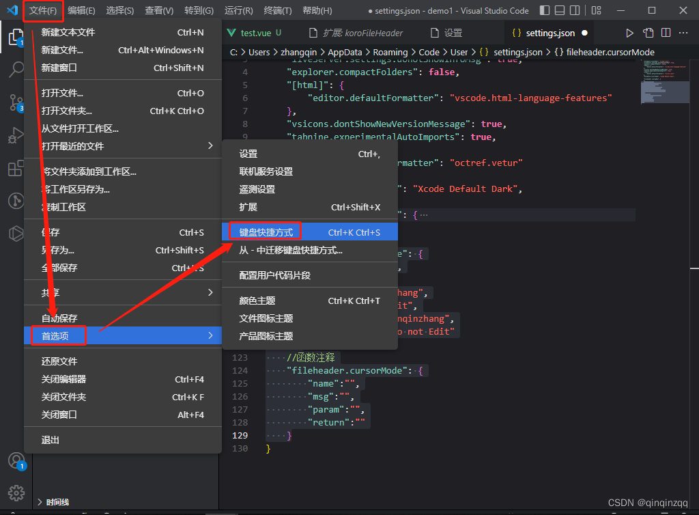Choose 退出 from File menu
Viewport: 699px width, 515px height.
pyautogui.click(x=123, y=440)
